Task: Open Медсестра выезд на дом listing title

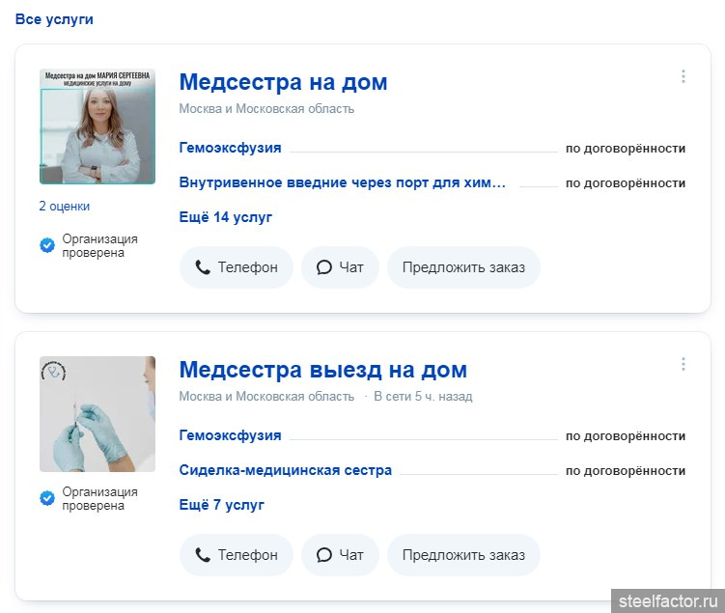Action: tap(322, 370)
